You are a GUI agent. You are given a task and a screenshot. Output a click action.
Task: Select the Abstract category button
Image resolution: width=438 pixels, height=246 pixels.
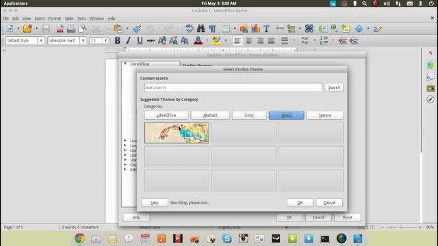[x=210, y=115]
